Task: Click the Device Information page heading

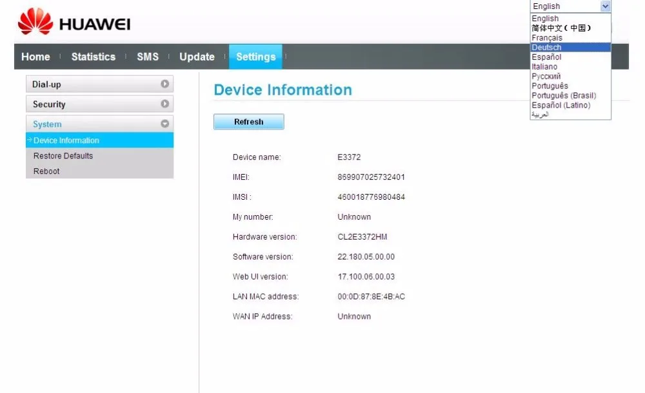Action: (283, 90)
